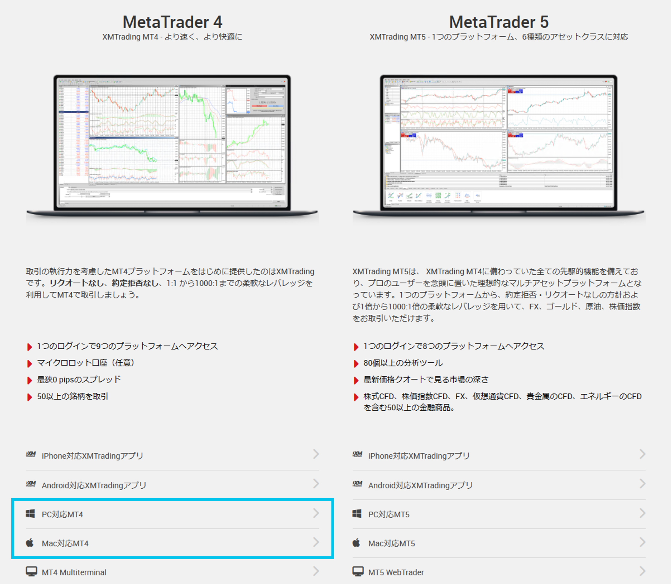This screenshot has height=584, width=671.
Task: Click chevron arrow on PC対応MT4 row
Action: (316, 513)
